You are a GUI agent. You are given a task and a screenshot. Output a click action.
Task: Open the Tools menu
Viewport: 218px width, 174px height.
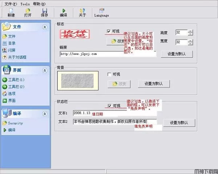(25, 4)
